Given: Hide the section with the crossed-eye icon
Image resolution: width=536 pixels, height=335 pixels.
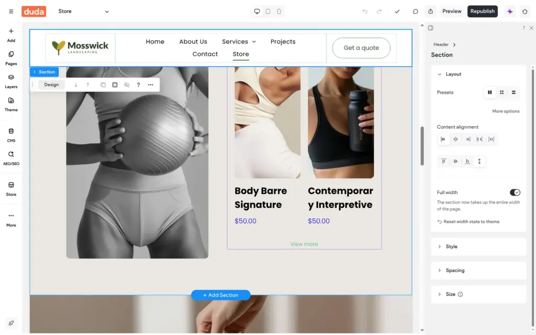Looking at the screenshot, I should [x=127, y=85].
